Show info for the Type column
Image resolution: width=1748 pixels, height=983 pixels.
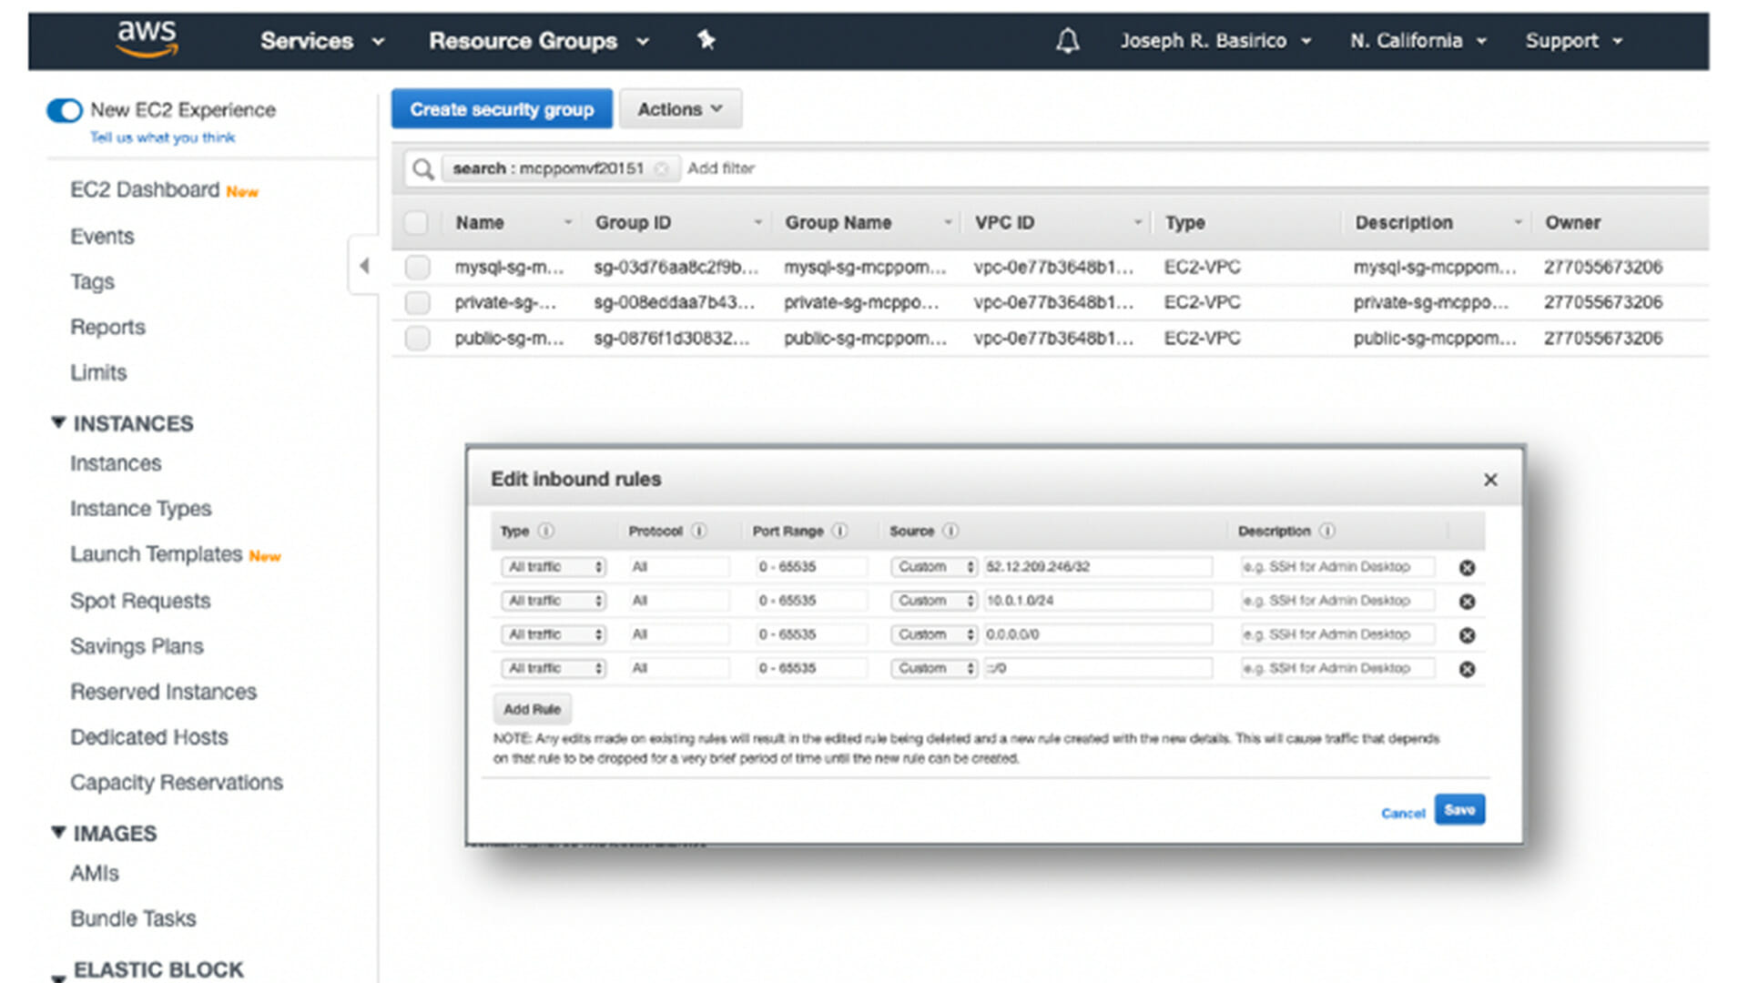click(x=545, y=531)
